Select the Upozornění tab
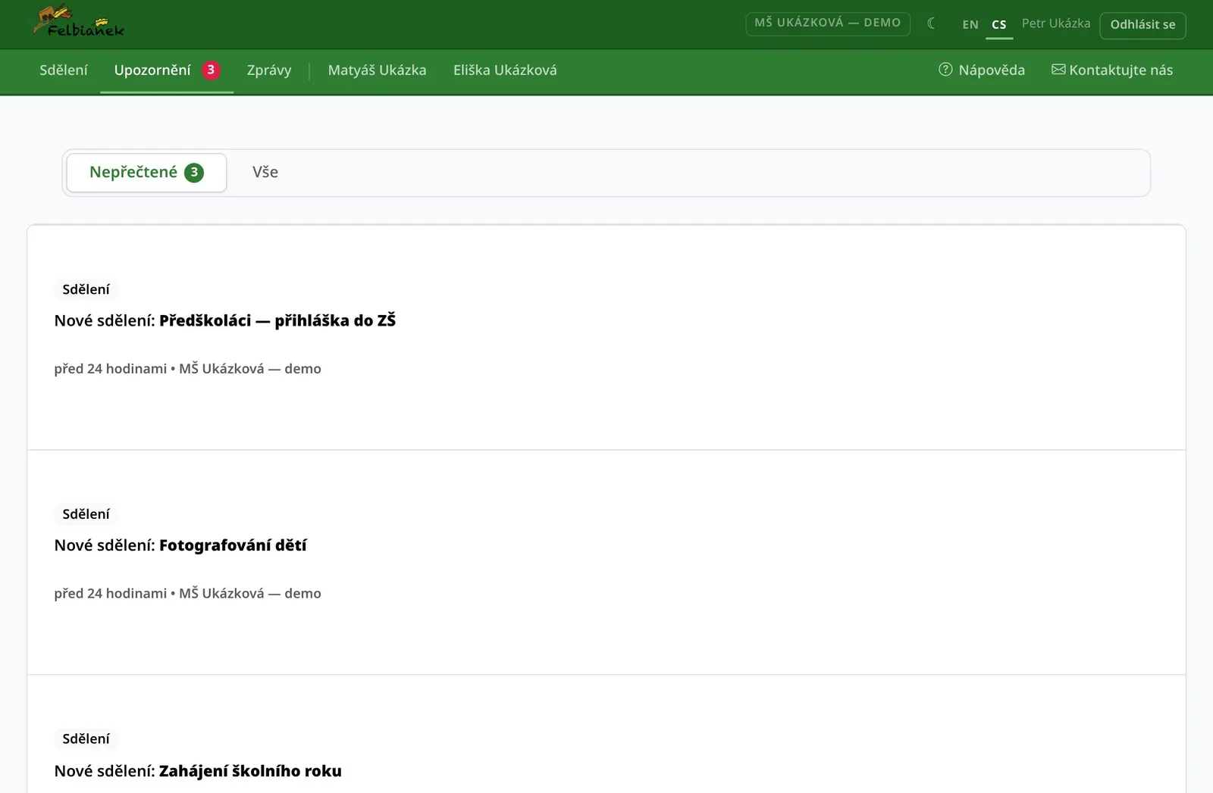Viewport: 1213px width, 793px height. 167,70
